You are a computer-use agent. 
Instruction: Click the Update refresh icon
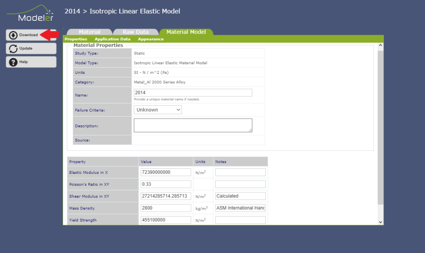(13, 49)
